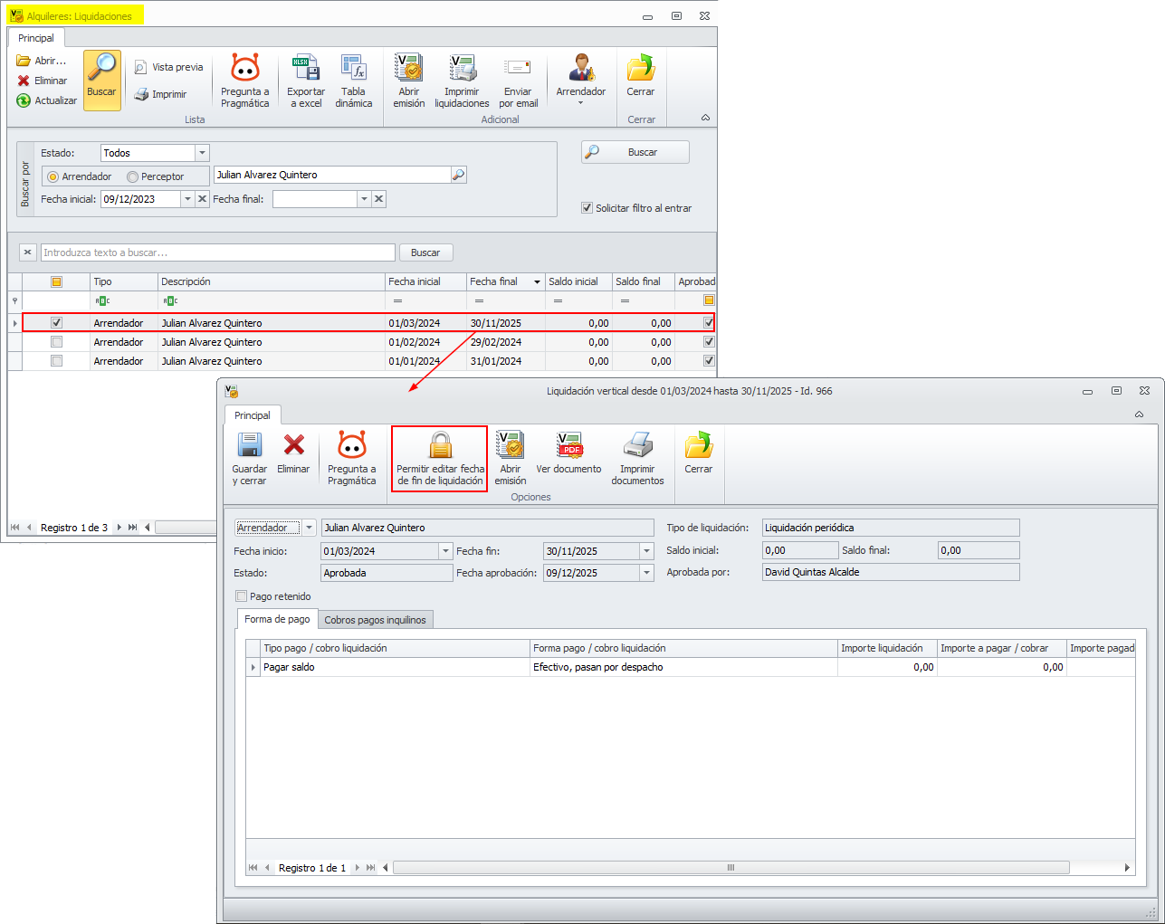1165x924 pixels.
Task: Click the Saldo final field in detail window
Action: [979, 550]
